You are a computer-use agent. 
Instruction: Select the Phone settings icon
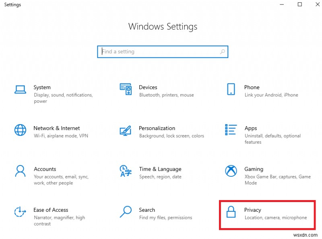tap(231, 89)
